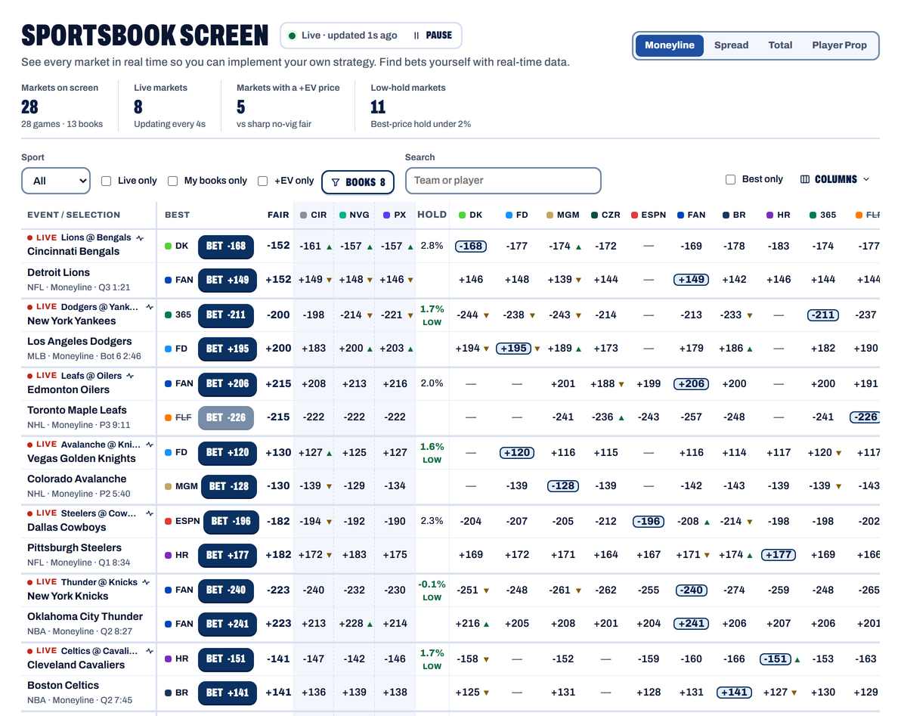Click the highlighted -196 ESPN odds cell
Screen dimensions: 901x716
point(649,522)
